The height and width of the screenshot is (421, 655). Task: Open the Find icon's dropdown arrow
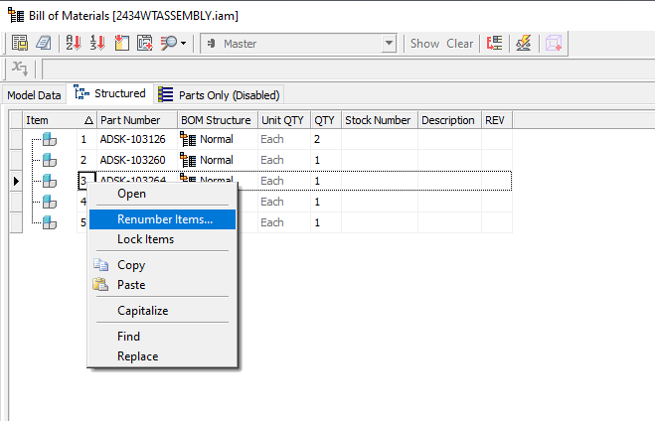tap(184, 43)
